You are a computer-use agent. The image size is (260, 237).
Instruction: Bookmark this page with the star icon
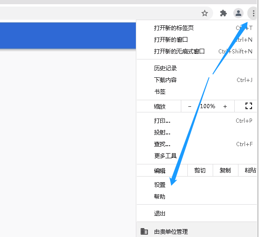pyautogui.click(x=205, y=13)
